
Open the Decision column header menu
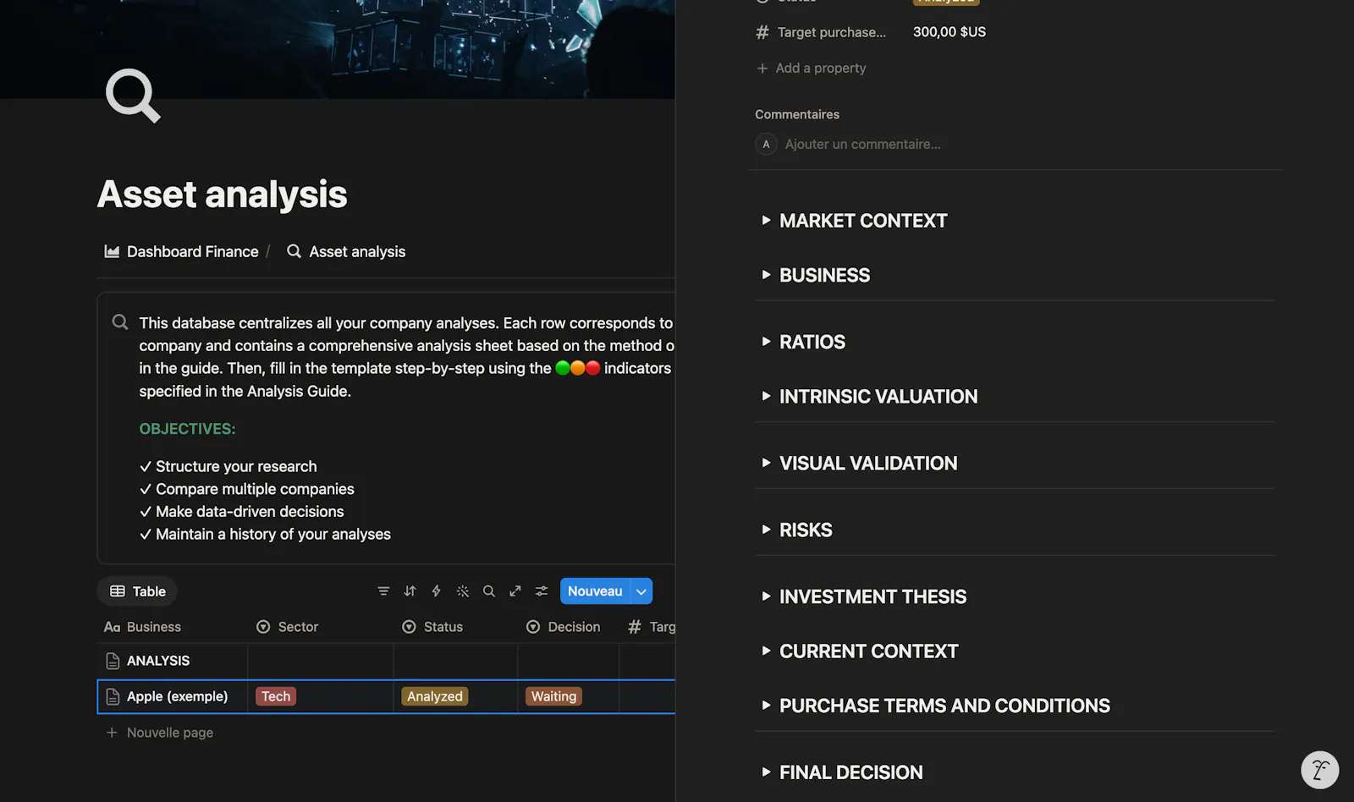click(x=569, y=627)
